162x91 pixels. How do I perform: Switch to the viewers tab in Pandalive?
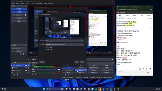(127, 15)
